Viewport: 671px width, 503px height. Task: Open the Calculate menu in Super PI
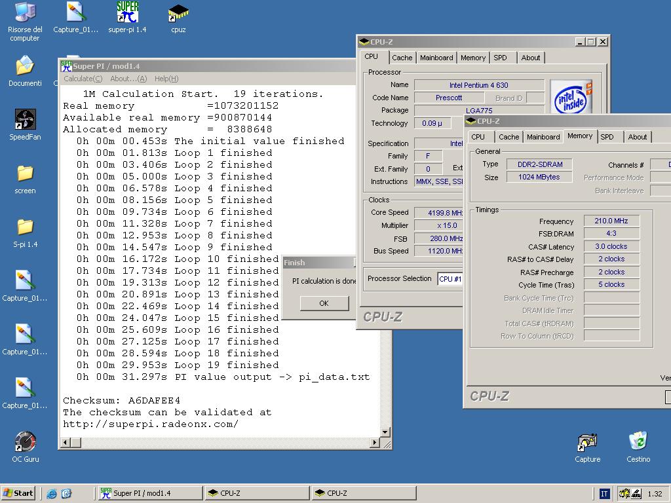pyautogui.click(x=83, y=79)
